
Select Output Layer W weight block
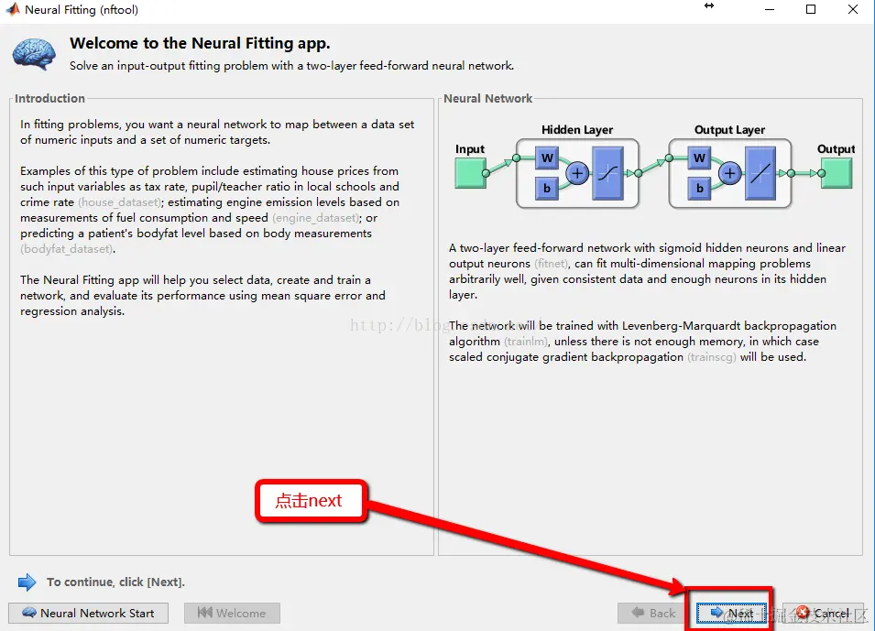click(699, 158)
